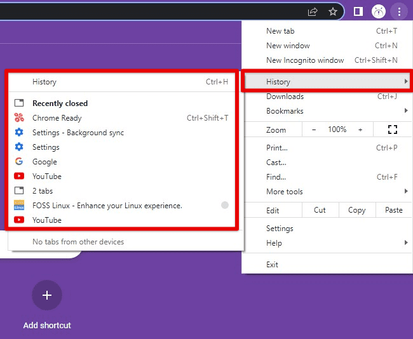
Task: Select Print... in the menu
Action: pos(327,148)
